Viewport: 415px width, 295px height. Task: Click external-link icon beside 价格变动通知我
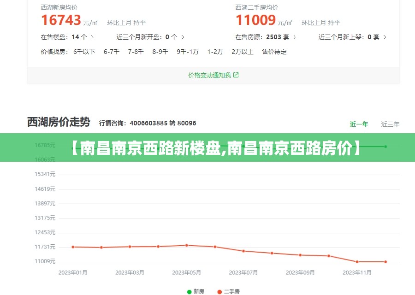236,75
